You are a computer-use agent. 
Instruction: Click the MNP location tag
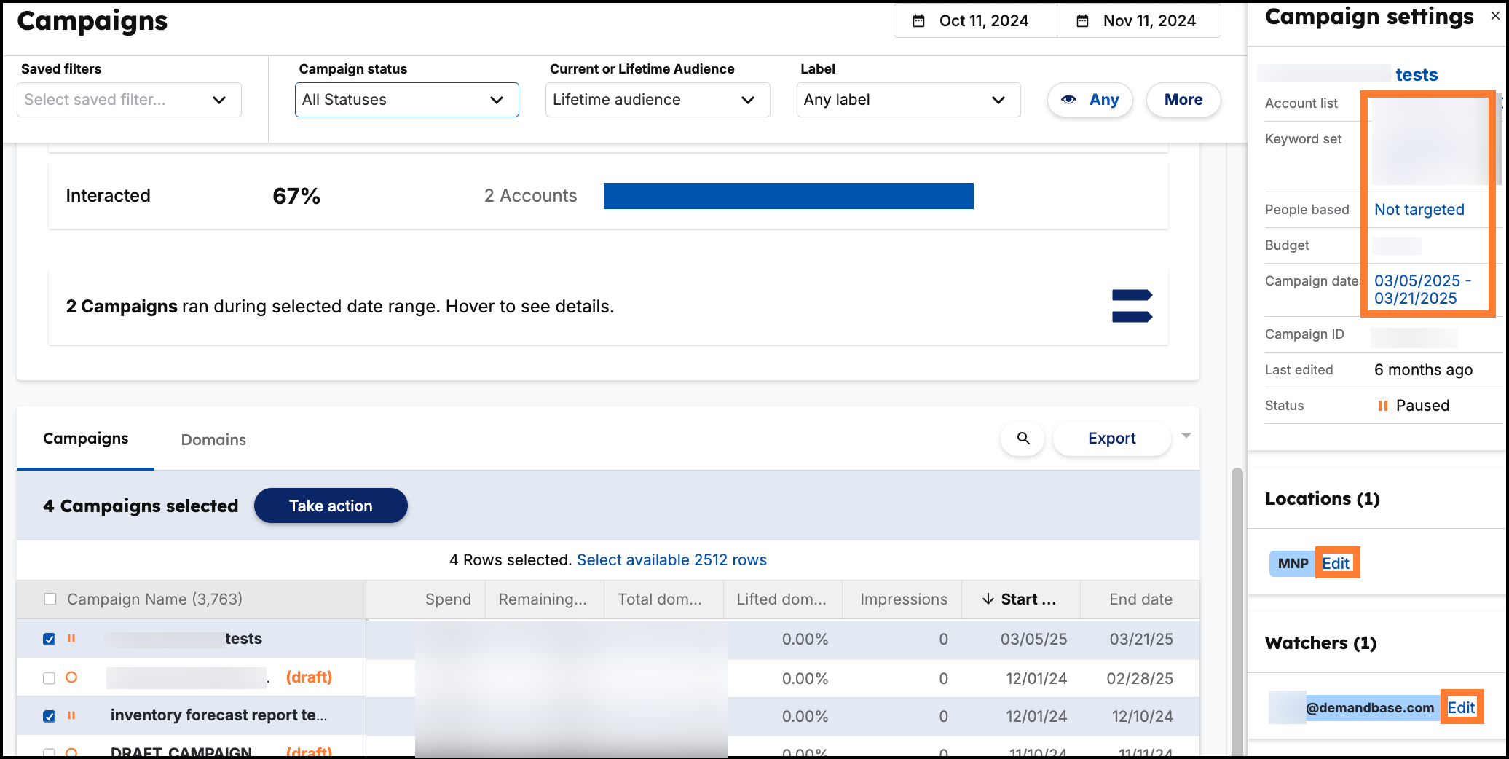1293,563
